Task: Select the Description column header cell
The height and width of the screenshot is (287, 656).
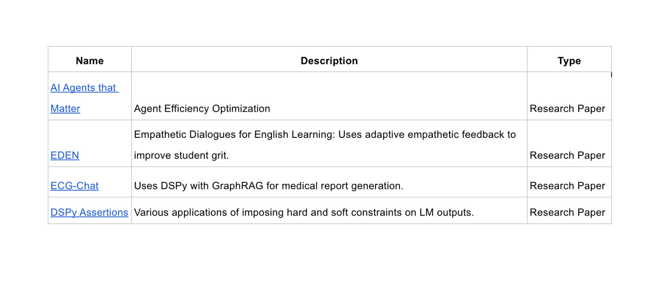Action: point(329,61)
